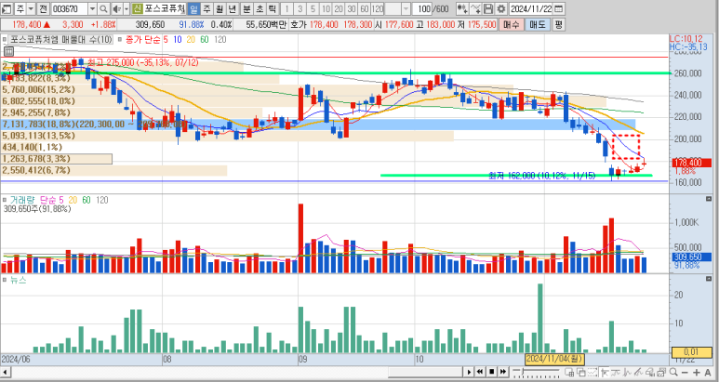719x382 pixels.
Task: Switch to 월 (monthly) chart period
Action: coord(220,8)
